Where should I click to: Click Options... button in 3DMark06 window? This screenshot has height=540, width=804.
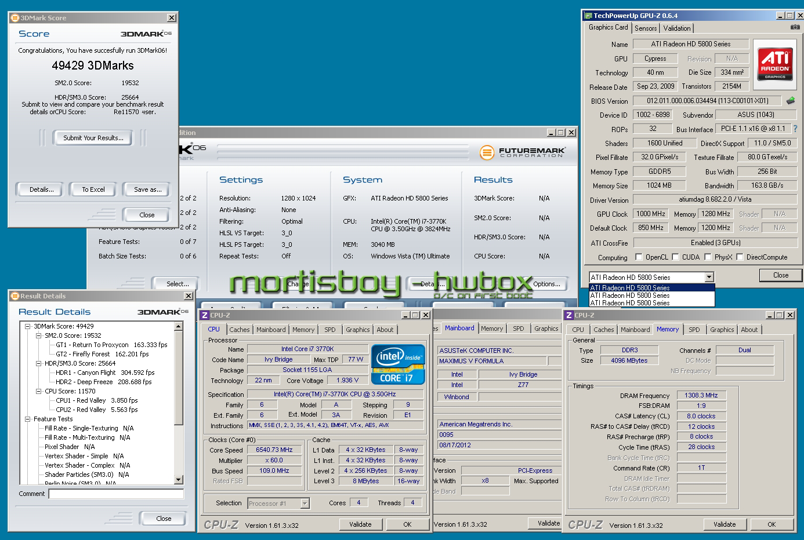[x=547, y=284]
